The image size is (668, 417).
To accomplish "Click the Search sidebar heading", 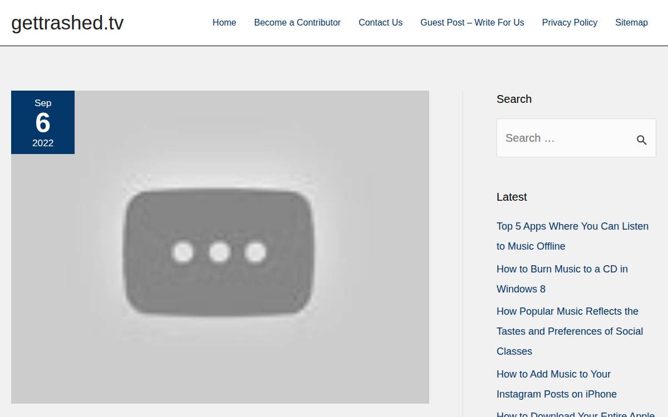I will click(x=514, y=99).
